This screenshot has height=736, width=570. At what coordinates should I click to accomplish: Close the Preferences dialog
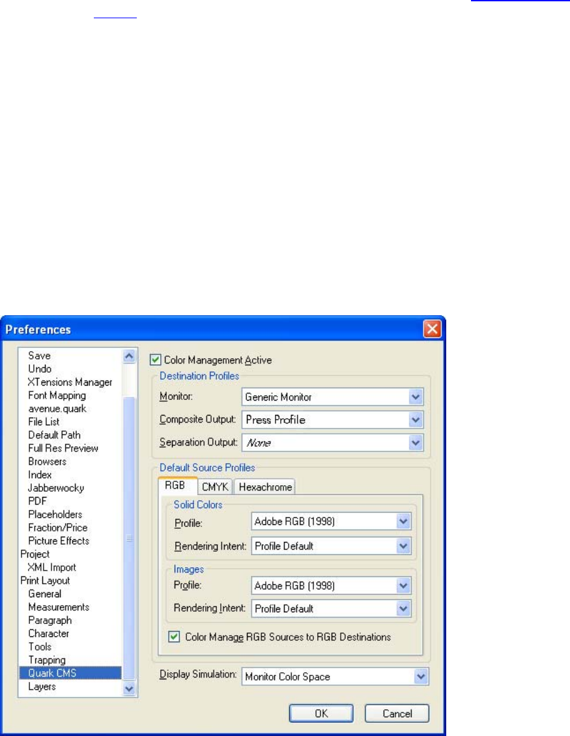point(432,329)
